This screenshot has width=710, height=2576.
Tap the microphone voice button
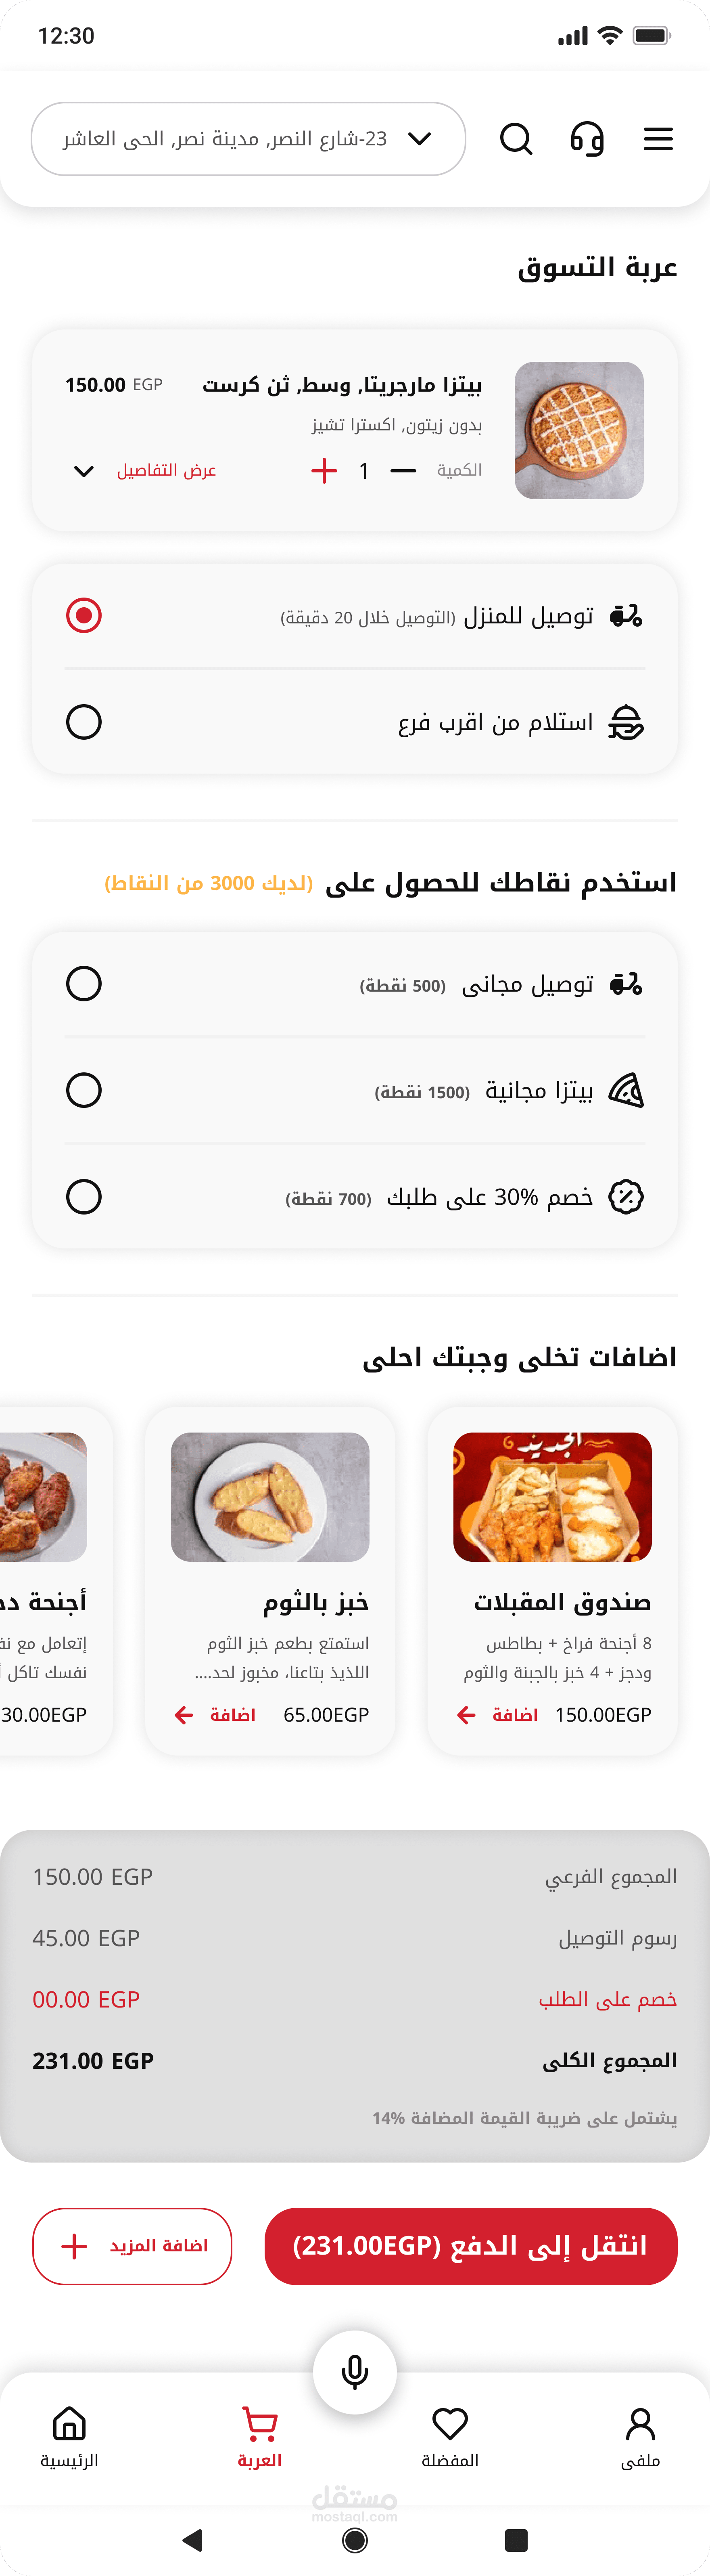click(x=355, y=2371)
